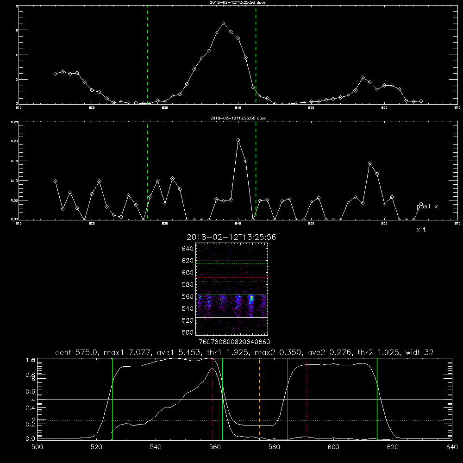The width and height of the screenshot is (463, 463).
Task: Select the 'cent 575.0' statistic text
Action: point(76,352)
